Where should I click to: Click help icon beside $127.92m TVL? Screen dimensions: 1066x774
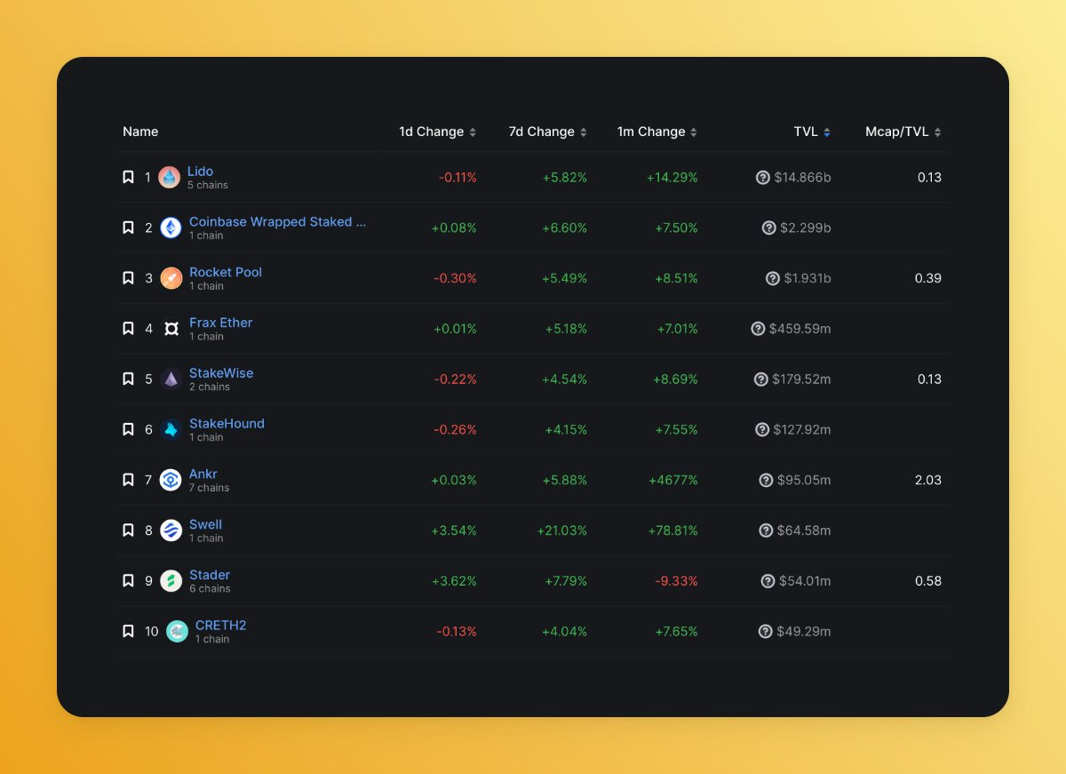(761, 429)
